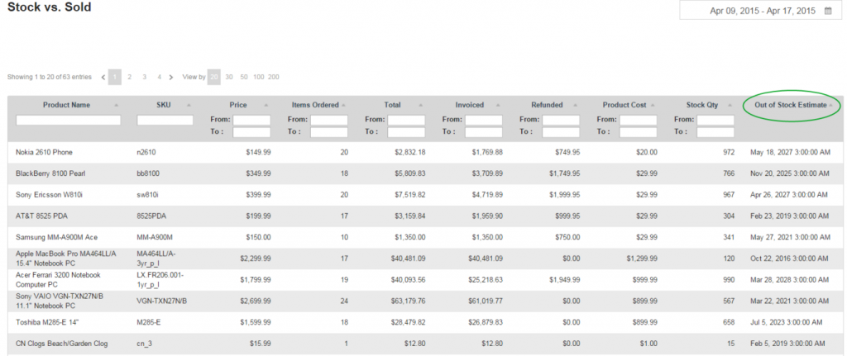Focus the Stock Qty To field
The width and height of the screenshot is (847, 356).
[715, 132]
